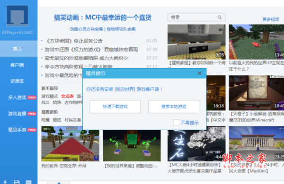The width and height of the screenshot is (284, 184).
Task: Click the save disk icon in sidebar bottom
Action: pos(17,182)
